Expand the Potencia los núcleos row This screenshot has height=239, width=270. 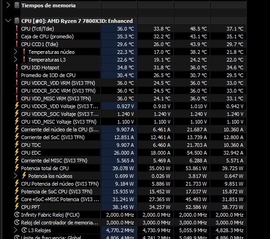pyautogui.click(x=16, y=176)
